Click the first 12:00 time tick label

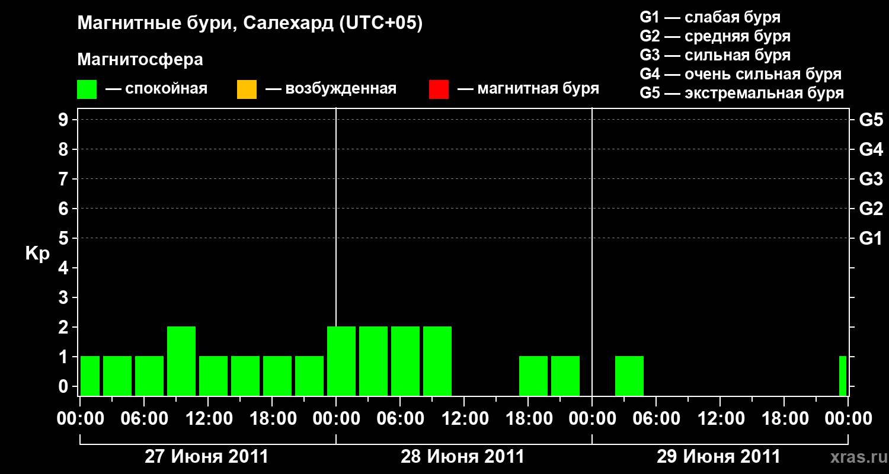tap(209, 419)
